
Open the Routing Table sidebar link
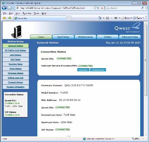(x=15, y=64)
